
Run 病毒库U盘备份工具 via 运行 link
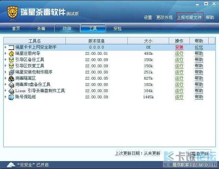coord(179,84)
